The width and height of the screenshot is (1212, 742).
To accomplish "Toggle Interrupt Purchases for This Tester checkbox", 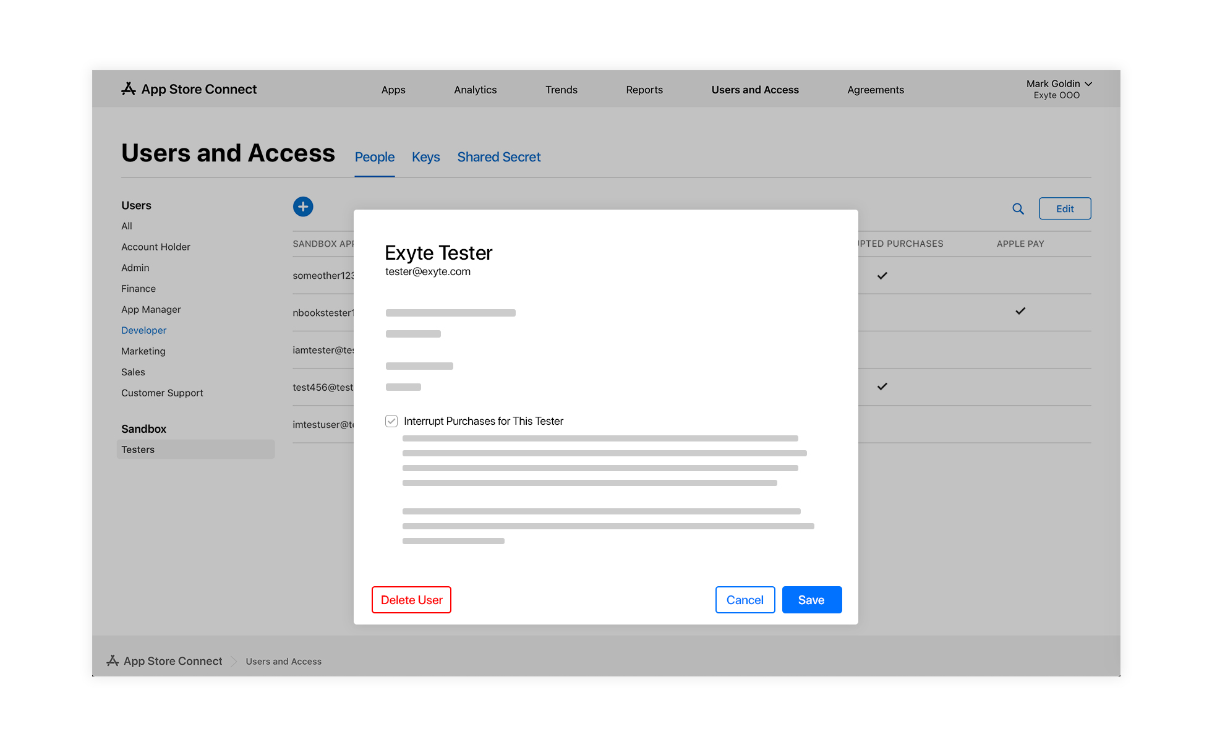I will 391,421.
